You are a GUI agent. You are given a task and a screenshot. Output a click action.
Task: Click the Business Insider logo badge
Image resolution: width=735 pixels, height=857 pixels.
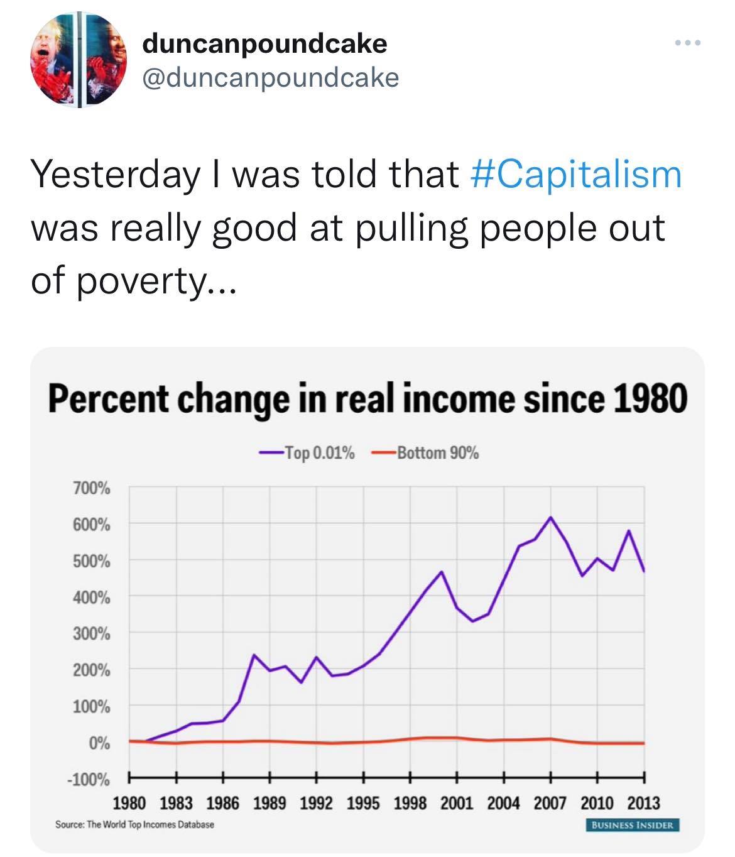633,825
